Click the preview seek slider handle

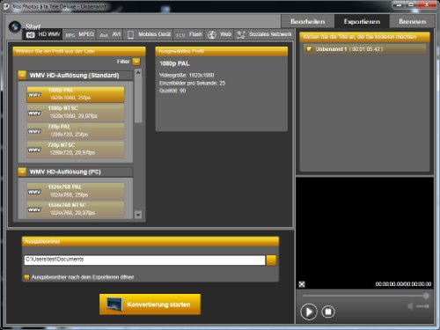click(x=426, y=296)
